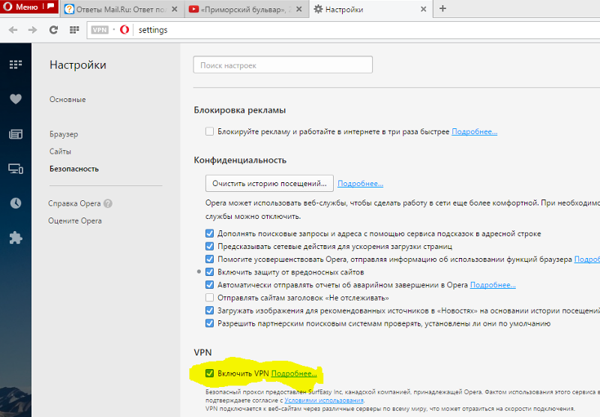Image resolution: width=600 pixels, height=417 pixels.
Task: Go back with the back arrow
Action: 13,30
